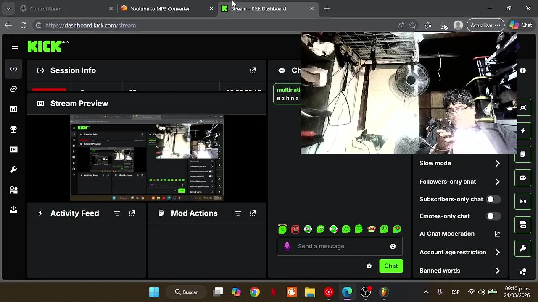Switch to Youtube to MP3 Converter tab
The width and height of the screenshot is (538, 302).
click(x=167, y=8)
